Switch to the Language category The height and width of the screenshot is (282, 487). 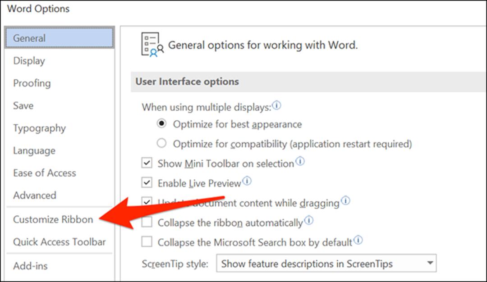pos(34,150)
